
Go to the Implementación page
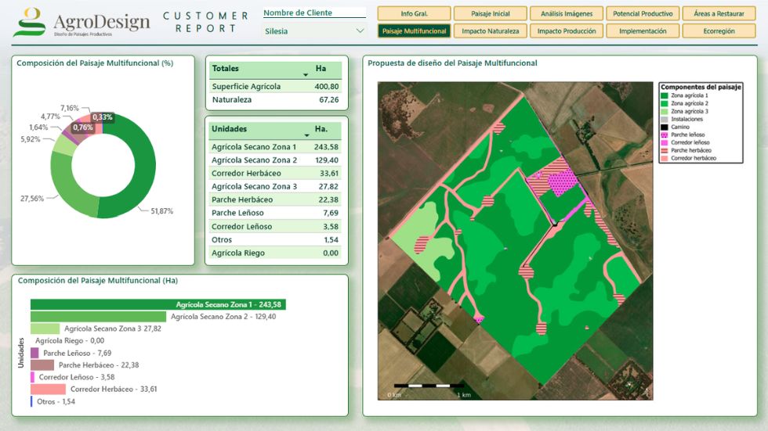(643, 31)
